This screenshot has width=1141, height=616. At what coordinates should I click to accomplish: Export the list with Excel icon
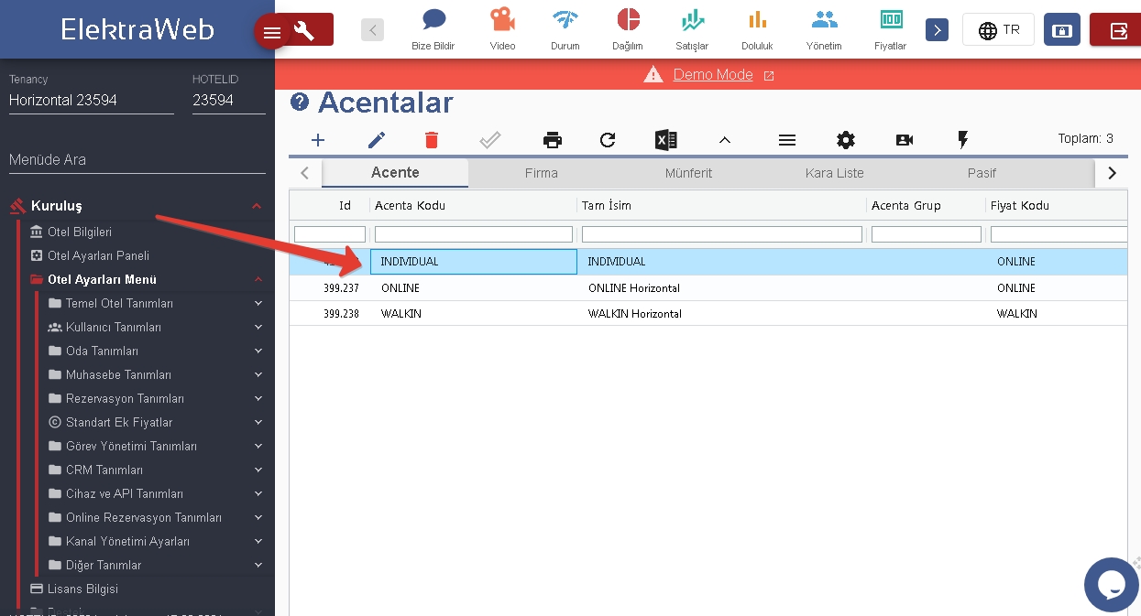pos(665,140)
